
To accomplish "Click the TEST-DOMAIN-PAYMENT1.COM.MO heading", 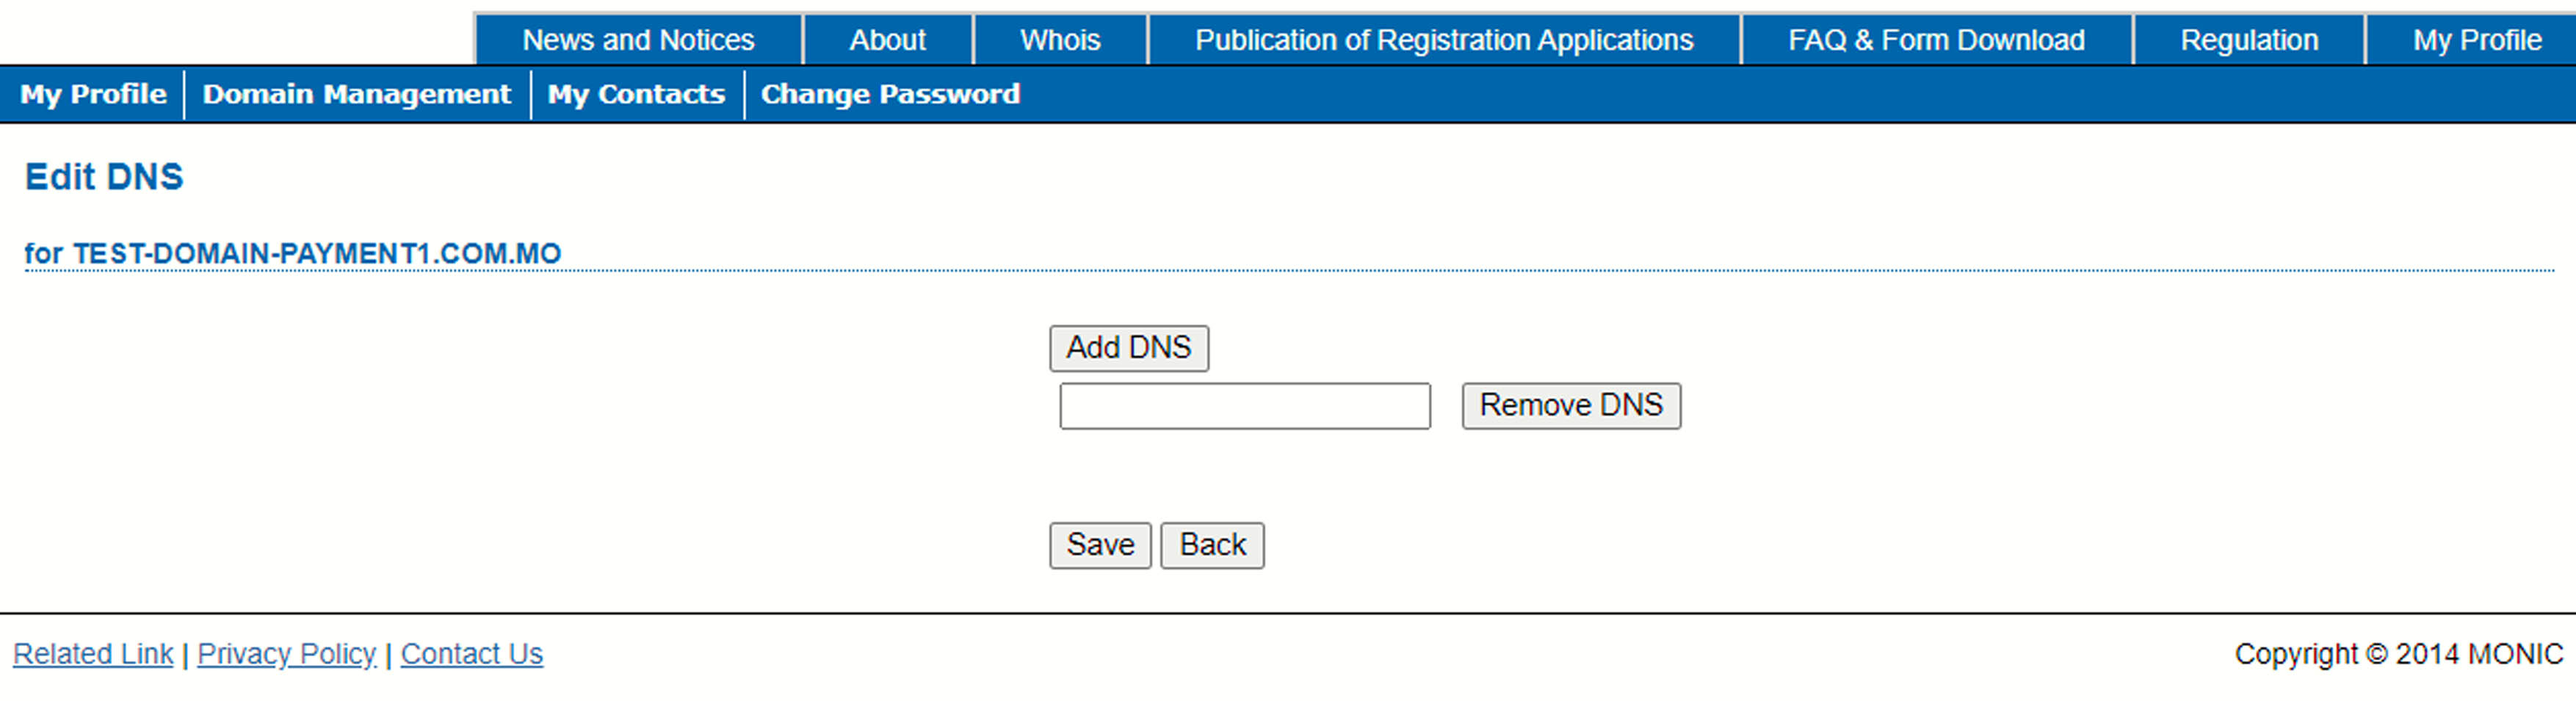I will coord(292,253).
